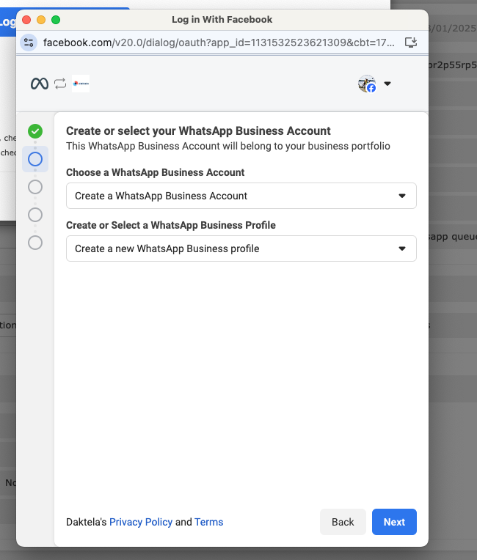The width and height of the screenshot is (477, 560).
Task: Open the WhatsApp Business Profile dropdown
Action: pos(241,248)
